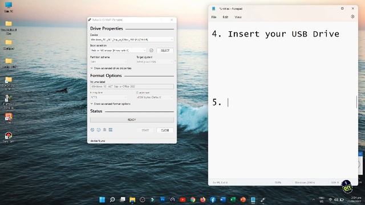Open Facebook taskbar icon

(213, 200)
